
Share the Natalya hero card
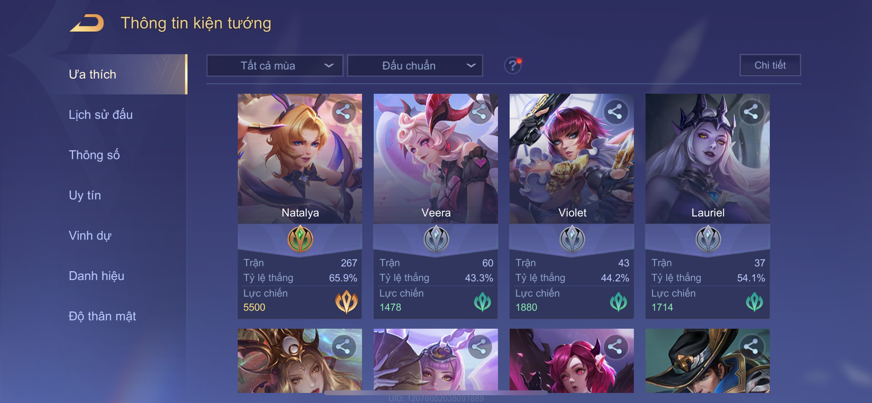(344, 112)
